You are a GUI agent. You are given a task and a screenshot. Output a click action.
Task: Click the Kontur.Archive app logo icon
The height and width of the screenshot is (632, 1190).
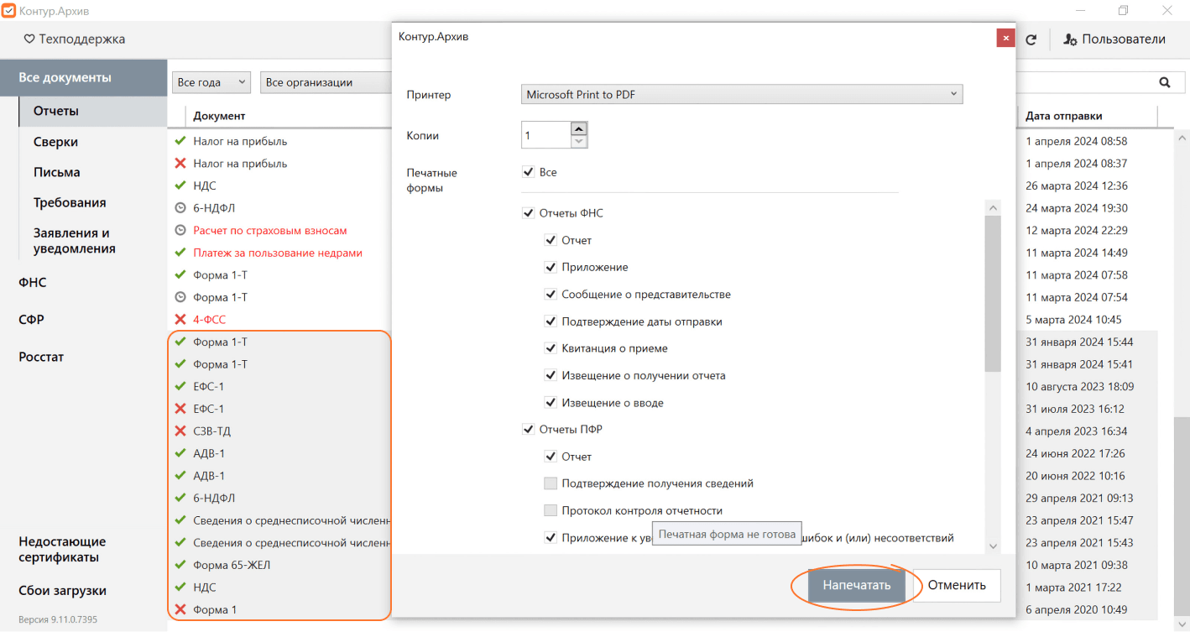tap(9, 10)
